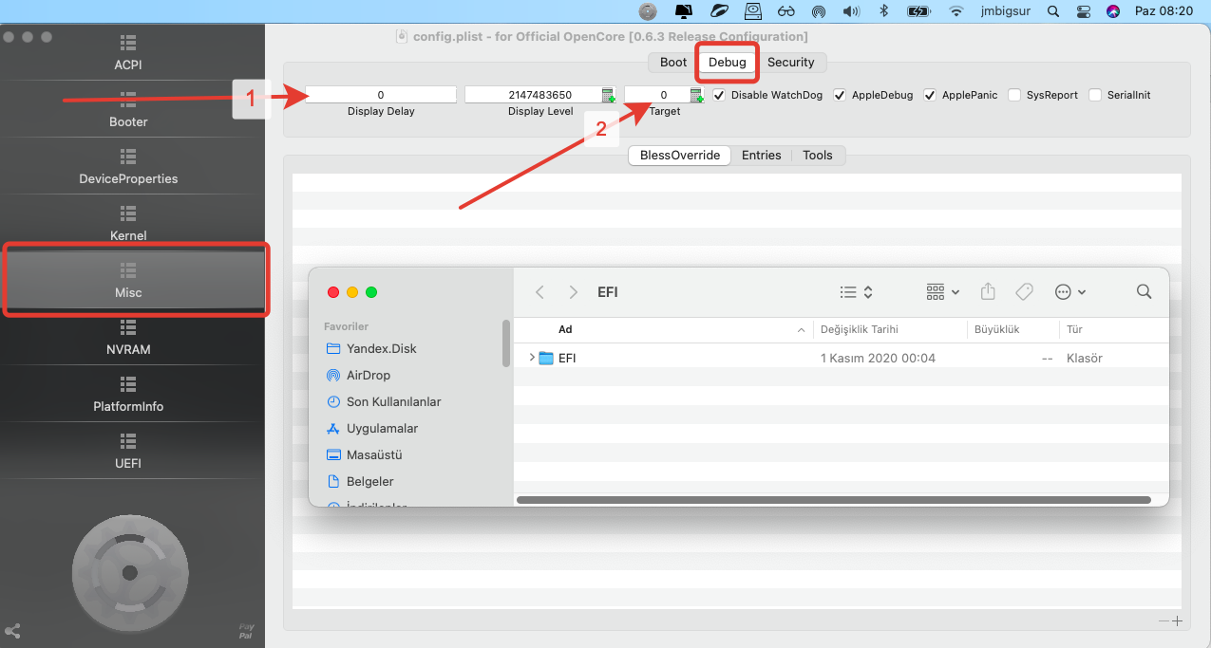Open the NVRAM section in sidebar
The width and height of the screenshot is (1211, 648).
[x=128, y=339]
